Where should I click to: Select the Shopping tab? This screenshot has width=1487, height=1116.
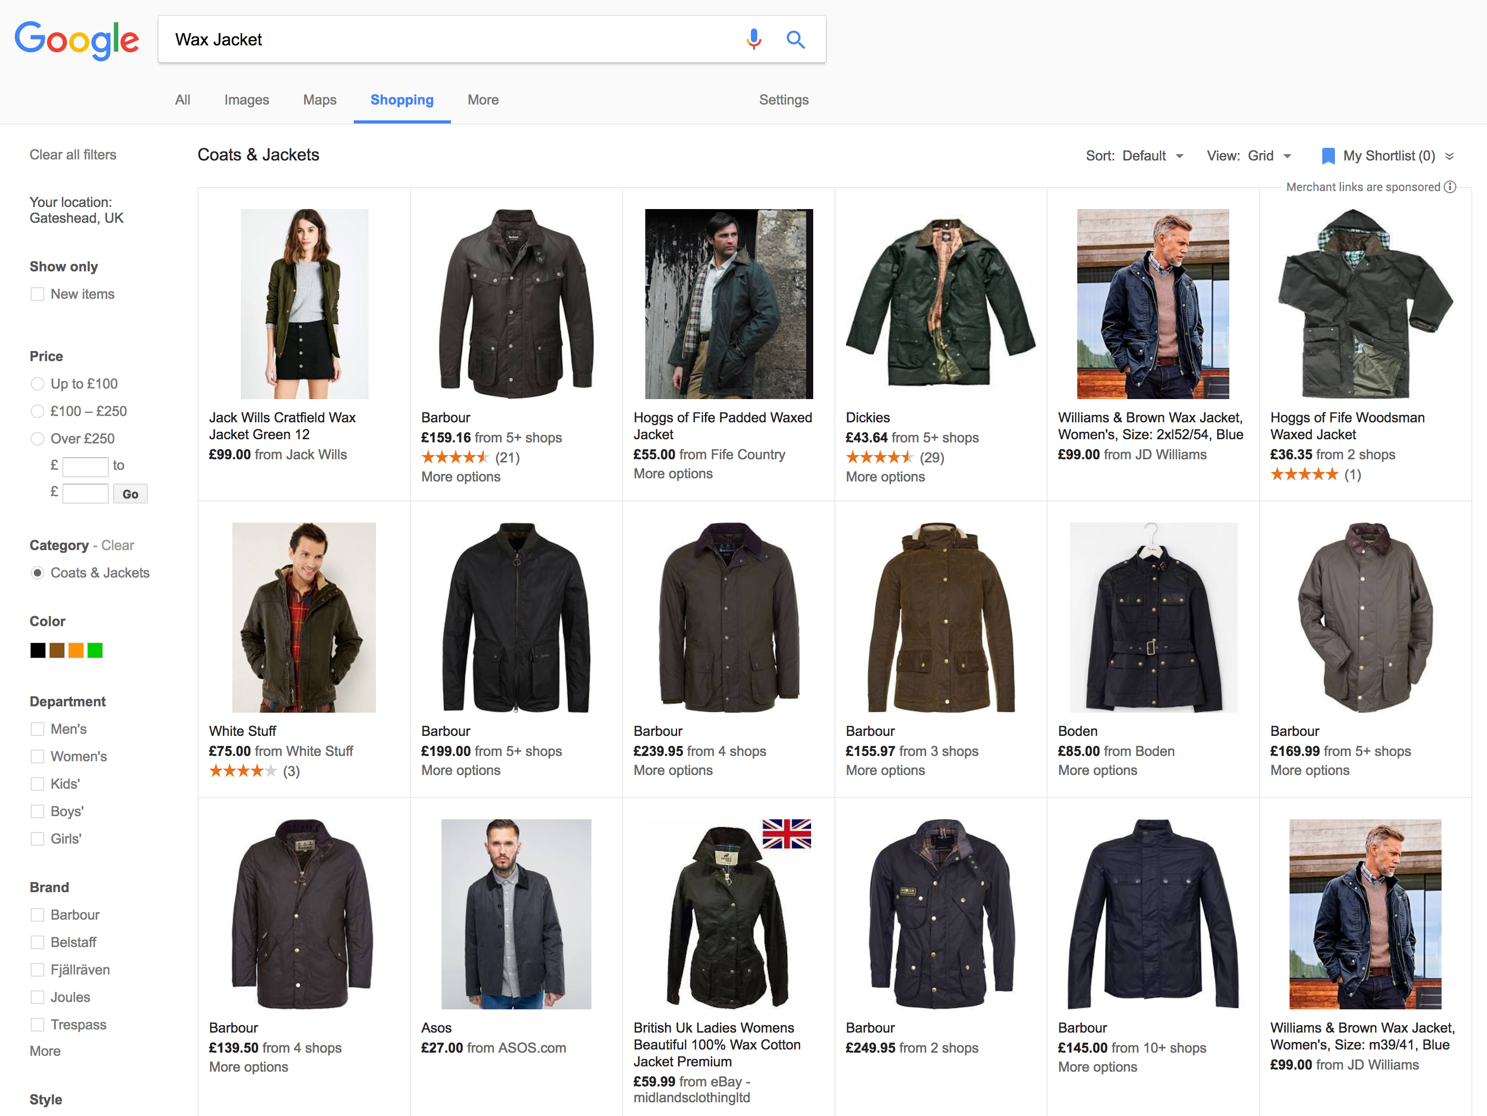pyautogui.click(x=402, y=100)
